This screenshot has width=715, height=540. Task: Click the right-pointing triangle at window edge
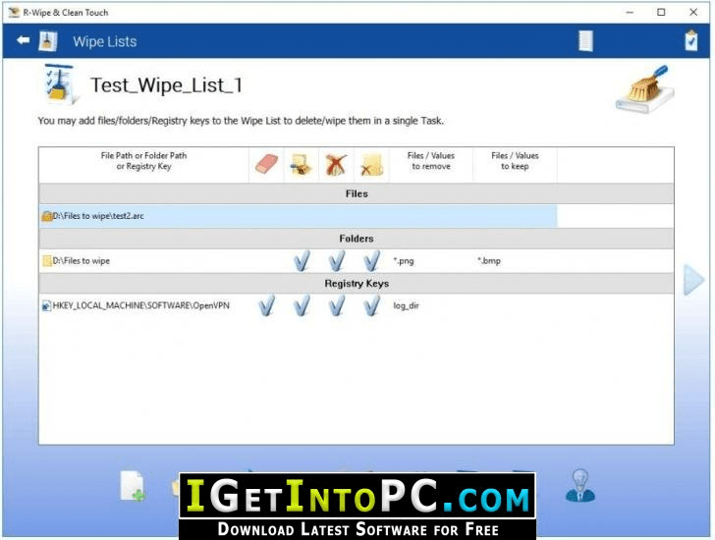pyautogui.click(x=693, y=280)
